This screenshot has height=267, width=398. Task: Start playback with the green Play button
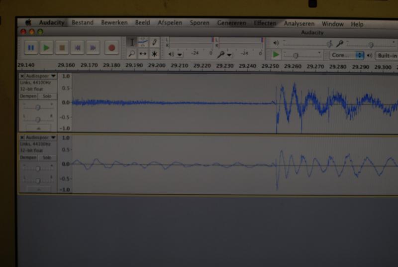[46, 47]
